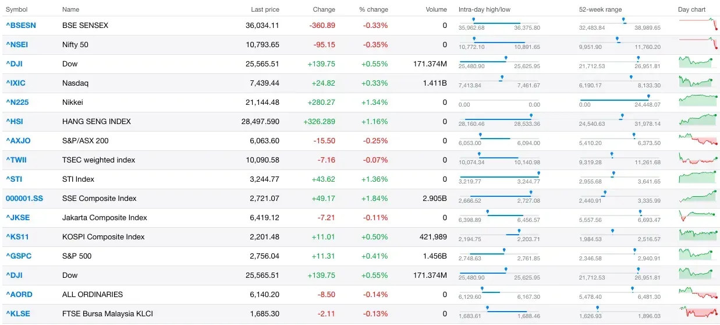Sort by the Last price column header
The image size is (720, 325).
tap(265, 10)
